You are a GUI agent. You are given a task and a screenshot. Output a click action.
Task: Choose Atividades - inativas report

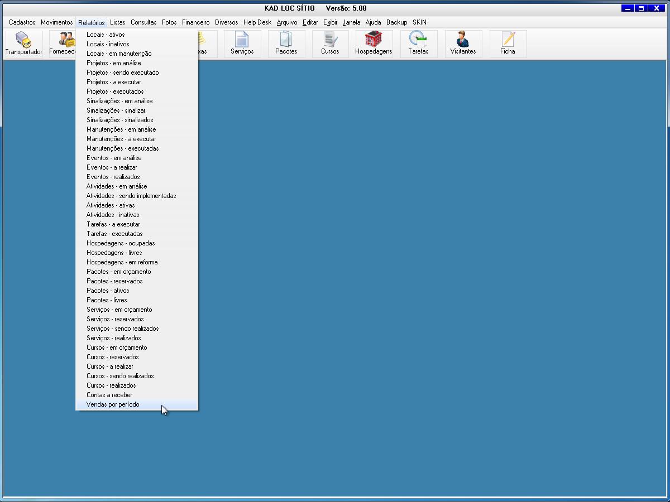(x=137, y=215)
